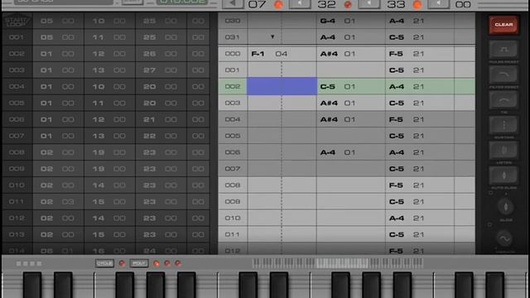Screen dimensions: 530x298
Task: Select value 14 in sequence row 012
Action: click(x=99, y=219)
